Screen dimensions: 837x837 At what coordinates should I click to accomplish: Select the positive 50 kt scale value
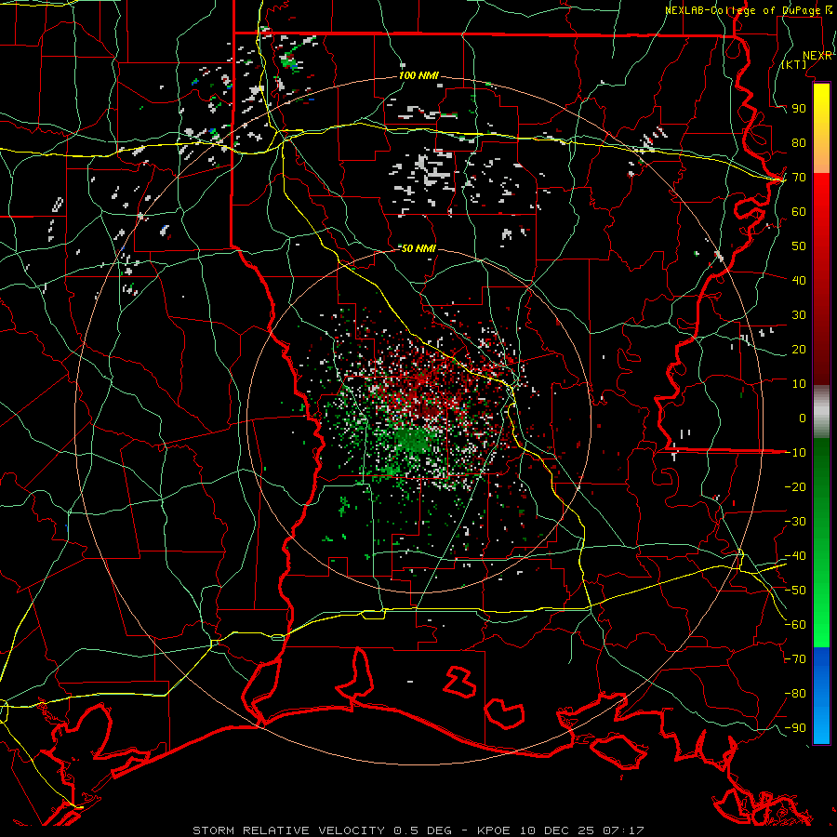coord(799,246)
